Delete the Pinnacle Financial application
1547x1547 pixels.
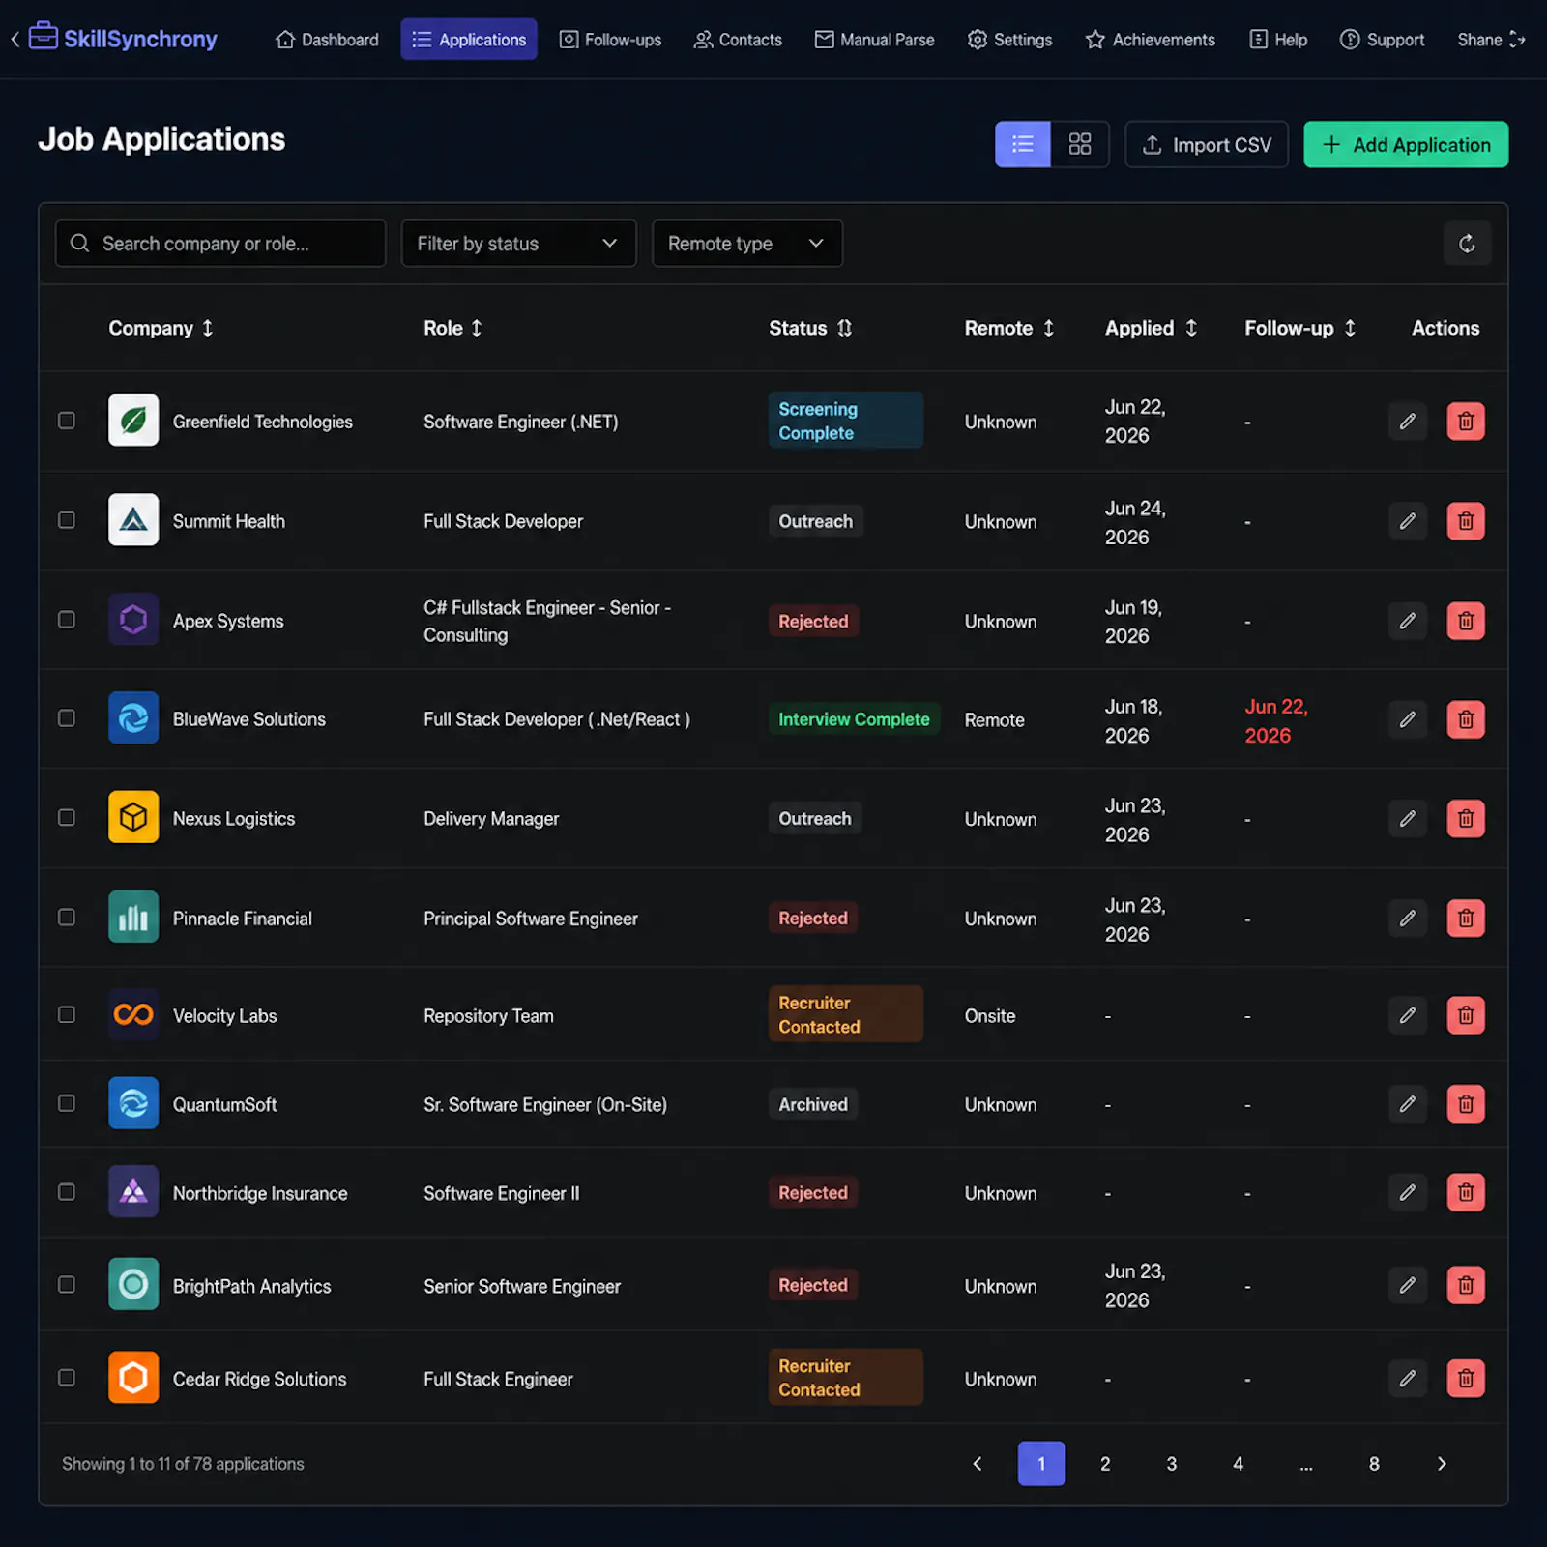1466,919
